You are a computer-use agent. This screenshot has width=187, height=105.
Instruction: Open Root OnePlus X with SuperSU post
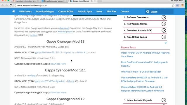(144, 64)
